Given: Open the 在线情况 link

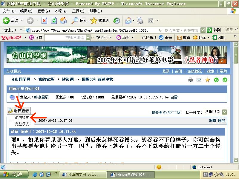Looking at the screenshot, I should [194, 71].
